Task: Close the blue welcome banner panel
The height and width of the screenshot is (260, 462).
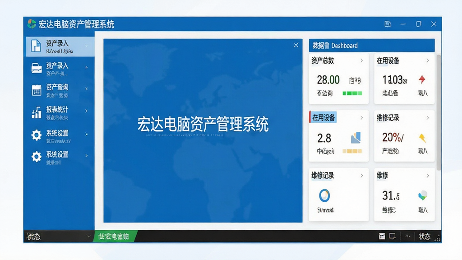Action: pos(296,45)
